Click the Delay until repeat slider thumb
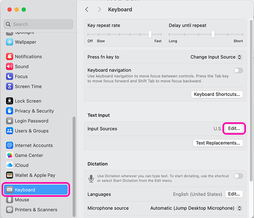The width and height of the screenshot is (254, 218). [x=213, y=34]
